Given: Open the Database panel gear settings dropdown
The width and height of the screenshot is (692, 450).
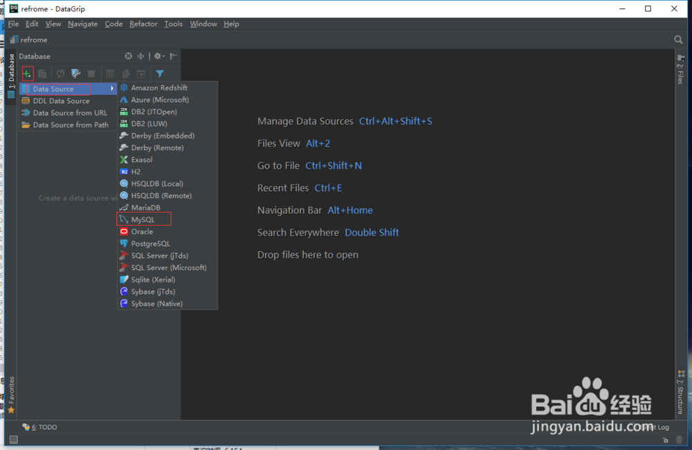Looking at the screenshot, I should [159, 56].
